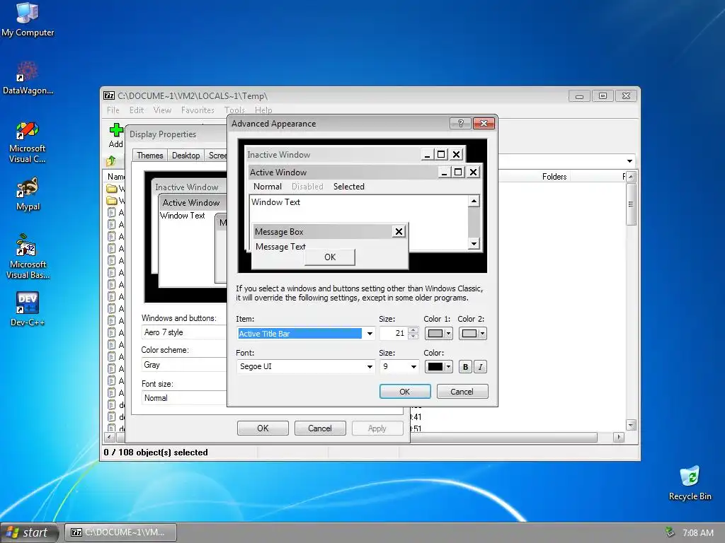Switch to Themes tab in Display Properties

tap(149, 155)
